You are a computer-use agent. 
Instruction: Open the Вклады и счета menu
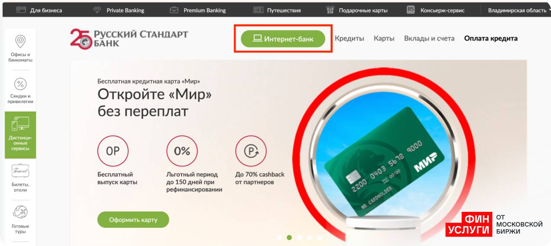[x=429, y=38]
